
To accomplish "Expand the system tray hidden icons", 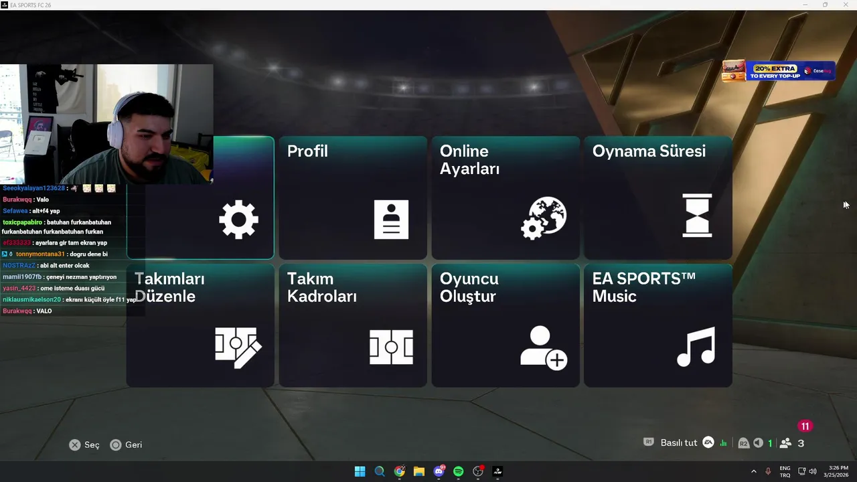I will coord(754,471).
